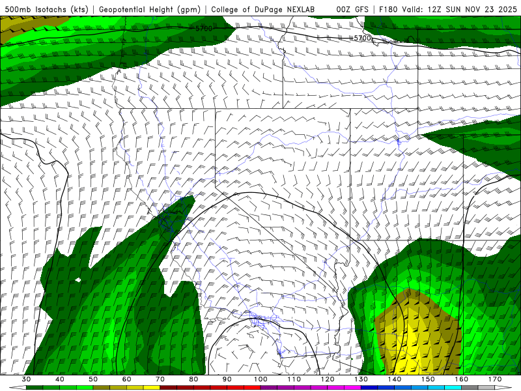Click the western 5700 height contour label
This screenshot has height=391, width=521.
click(203, 29)
